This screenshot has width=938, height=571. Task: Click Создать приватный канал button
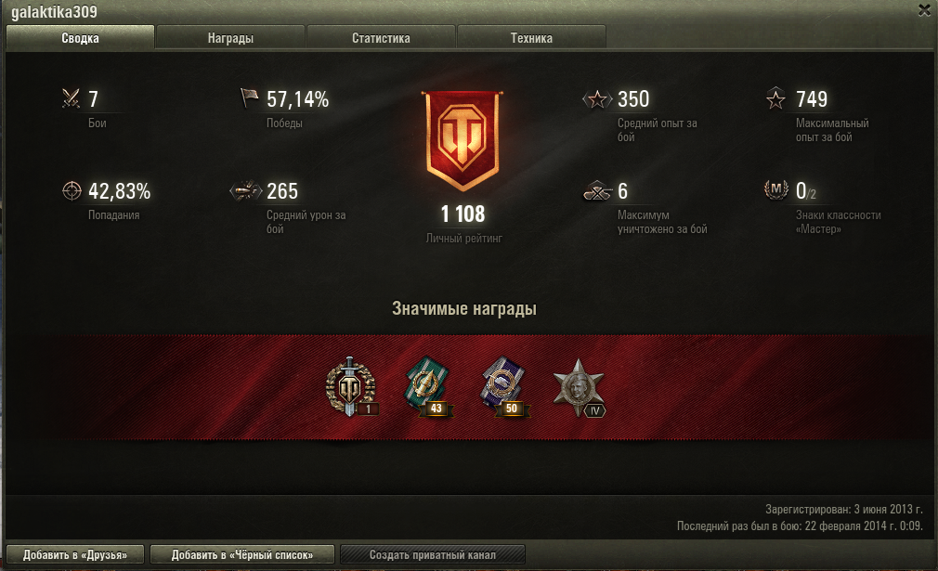[433, 555]
